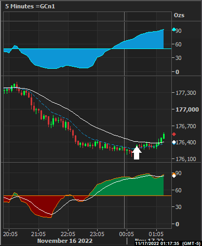Click the 00:05 time axis label
202x246 pixels.
pos(126,234)
